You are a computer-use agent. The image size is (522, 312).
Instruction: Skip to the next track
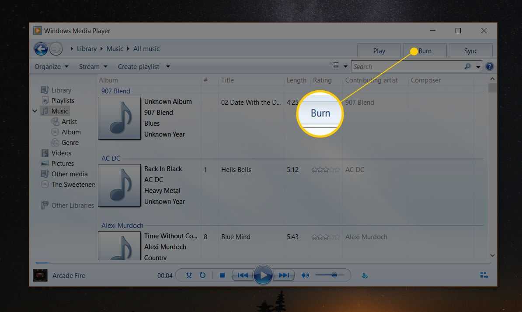[284, 275]
